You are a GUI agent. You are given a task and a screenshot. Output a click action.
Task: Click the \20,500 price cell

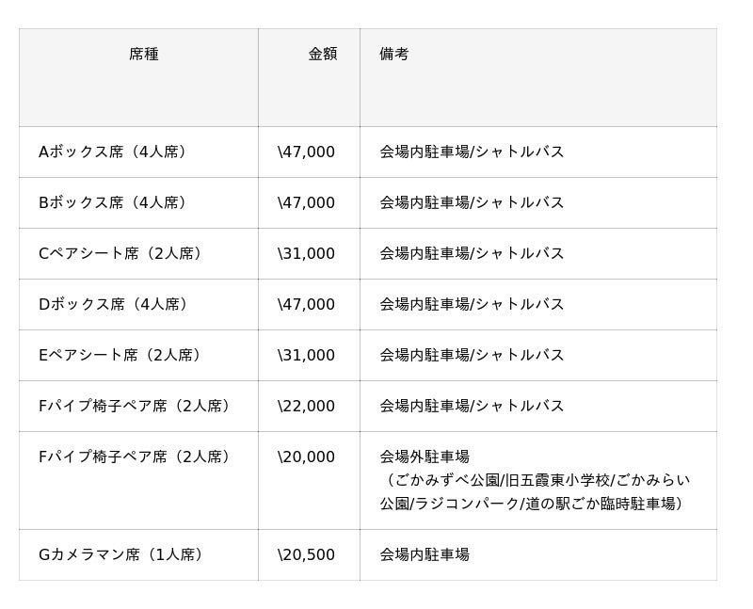(x=307, y=554)
